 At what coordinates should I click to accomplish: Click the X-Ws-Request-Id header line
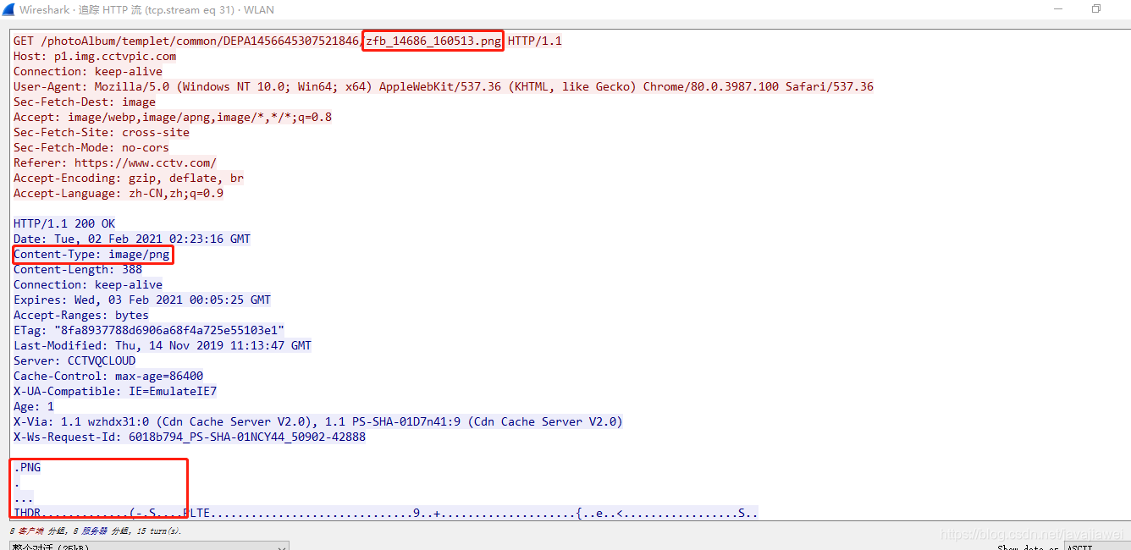[x=190, y=437]
